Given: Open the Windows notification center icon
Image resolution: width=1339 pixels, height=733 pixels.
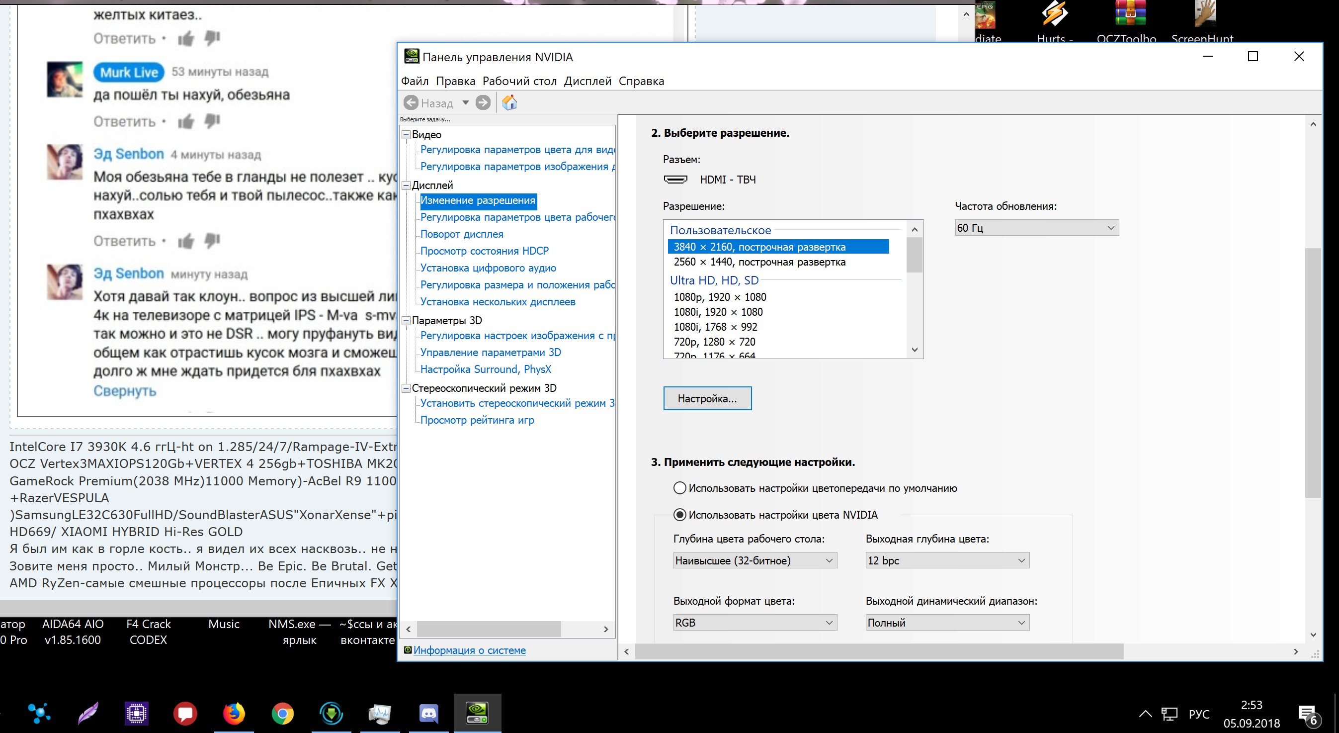Looking at the screenshot, I should tap(1308, 714).
